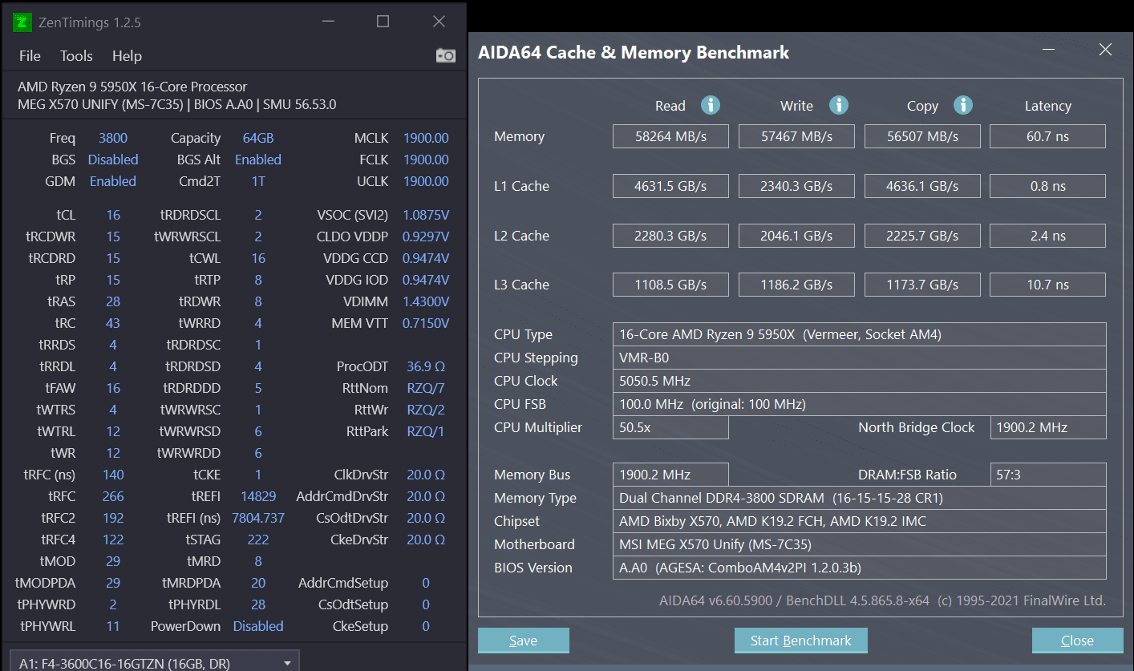Show info for the Write column

point(839,105)
